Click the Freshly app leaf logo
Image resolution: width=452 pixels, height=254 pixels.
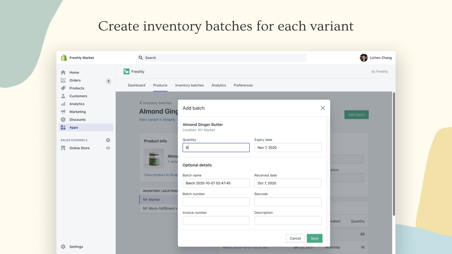[x=126, y=71]
